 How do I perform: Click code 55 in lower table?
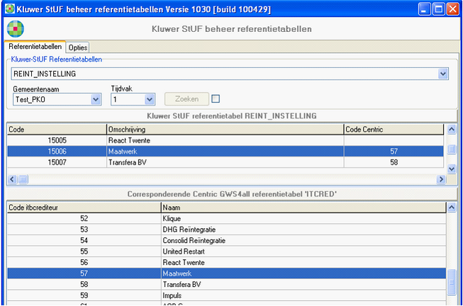point(84,251)
